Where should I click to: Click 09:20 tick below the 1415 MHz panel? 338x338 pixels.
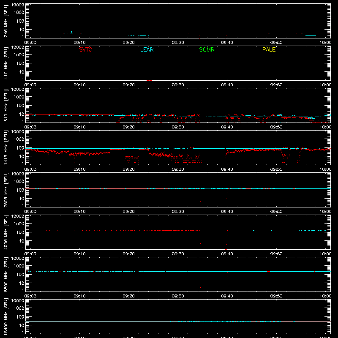(x=129, y=169)
